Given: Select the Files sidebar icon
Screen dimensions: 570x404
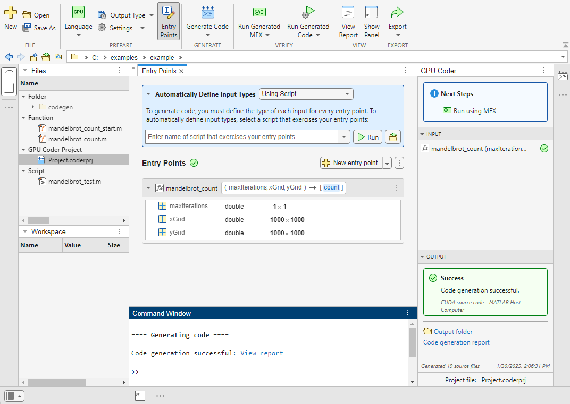Looking at the screenshot, I should click(x=9, y=75).
